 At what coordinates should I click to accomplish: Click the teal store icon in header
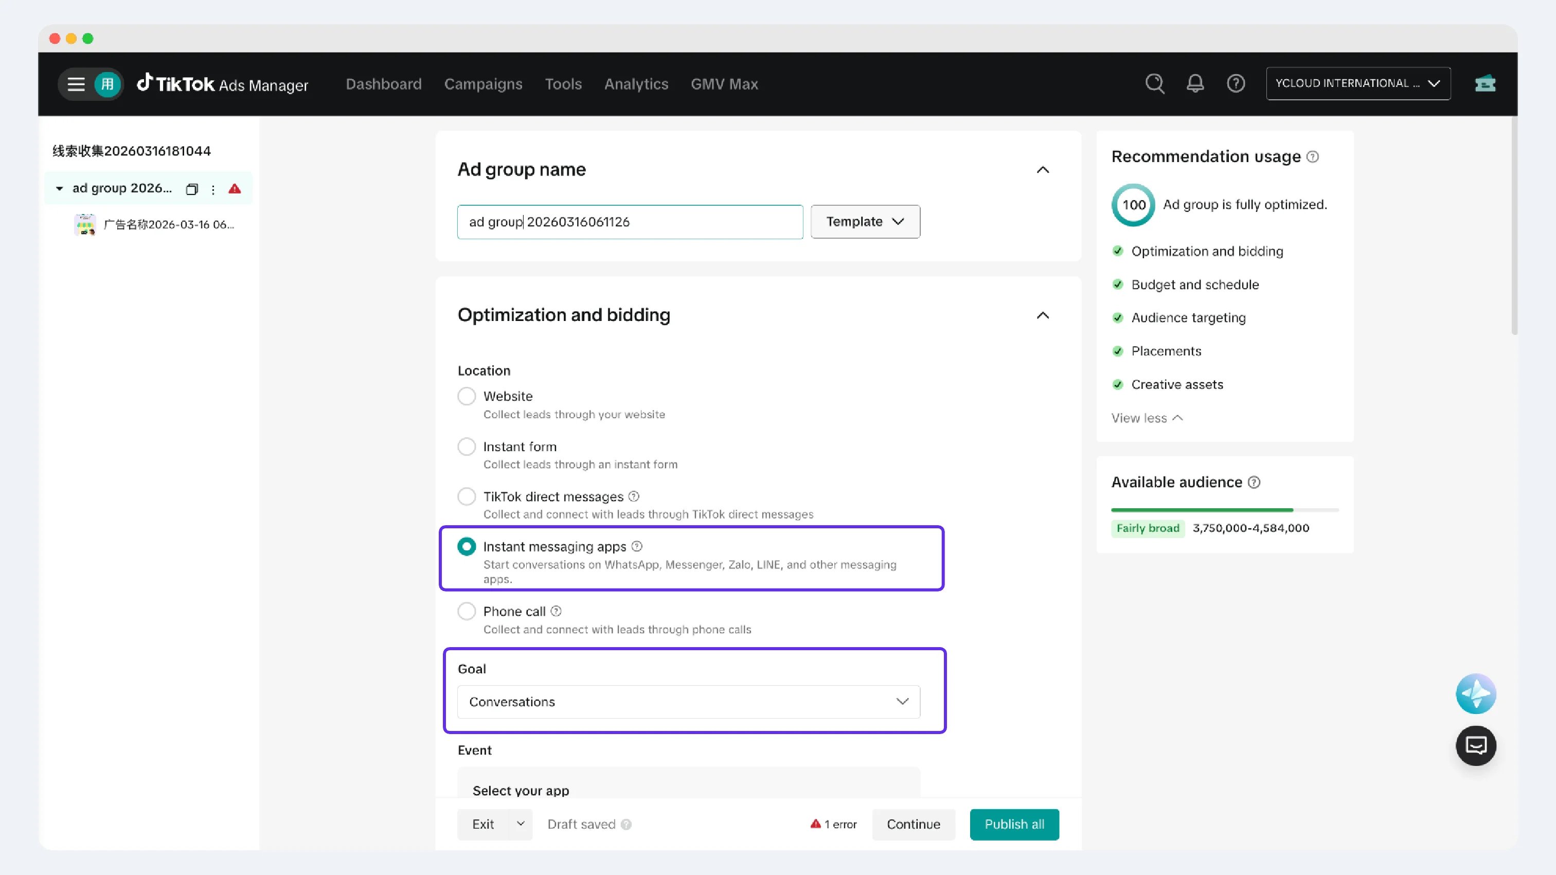1485,83
